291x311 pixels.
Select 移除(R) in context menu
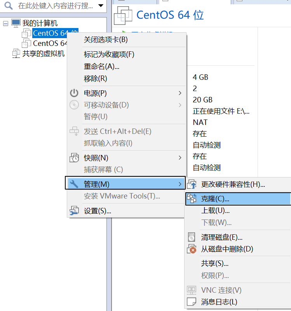(126, 79)
